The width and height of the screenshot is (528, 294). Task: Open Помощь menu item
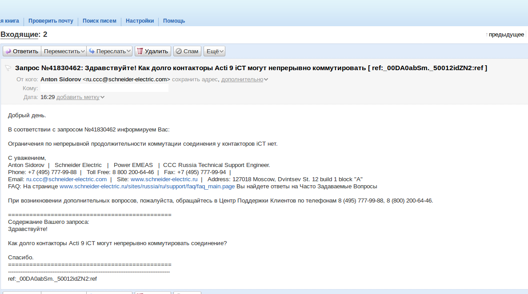point(174,21)
